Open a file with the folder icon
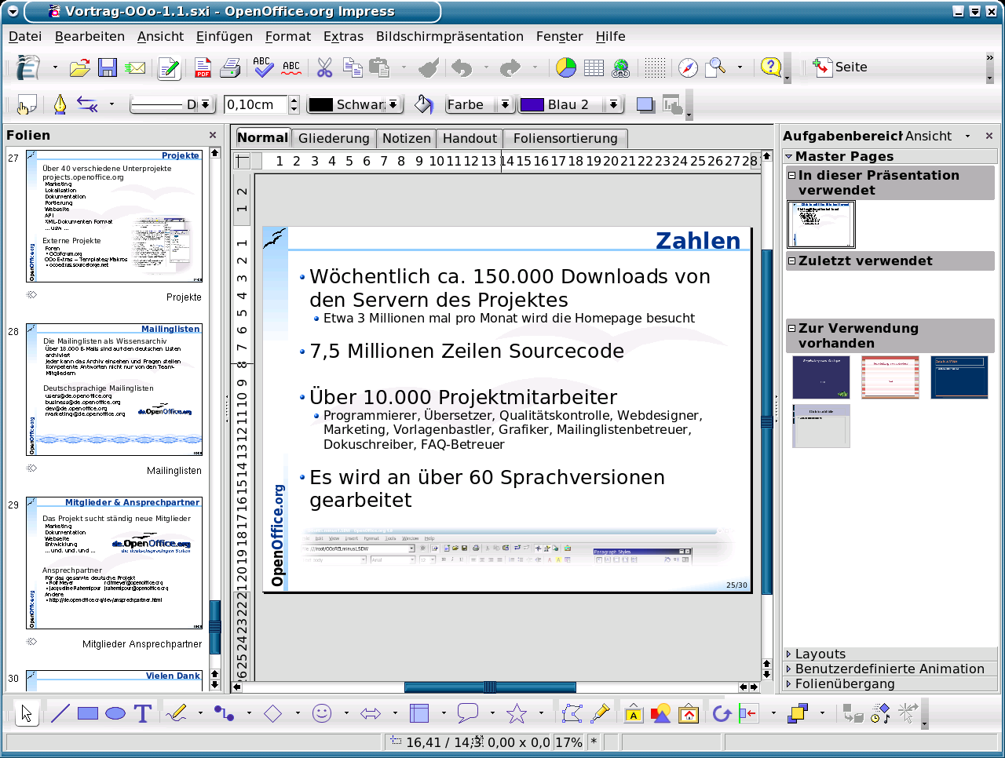 pos(79,68)
